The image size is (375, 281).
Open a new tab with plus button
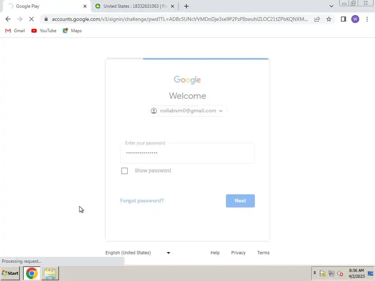point(186,6)
